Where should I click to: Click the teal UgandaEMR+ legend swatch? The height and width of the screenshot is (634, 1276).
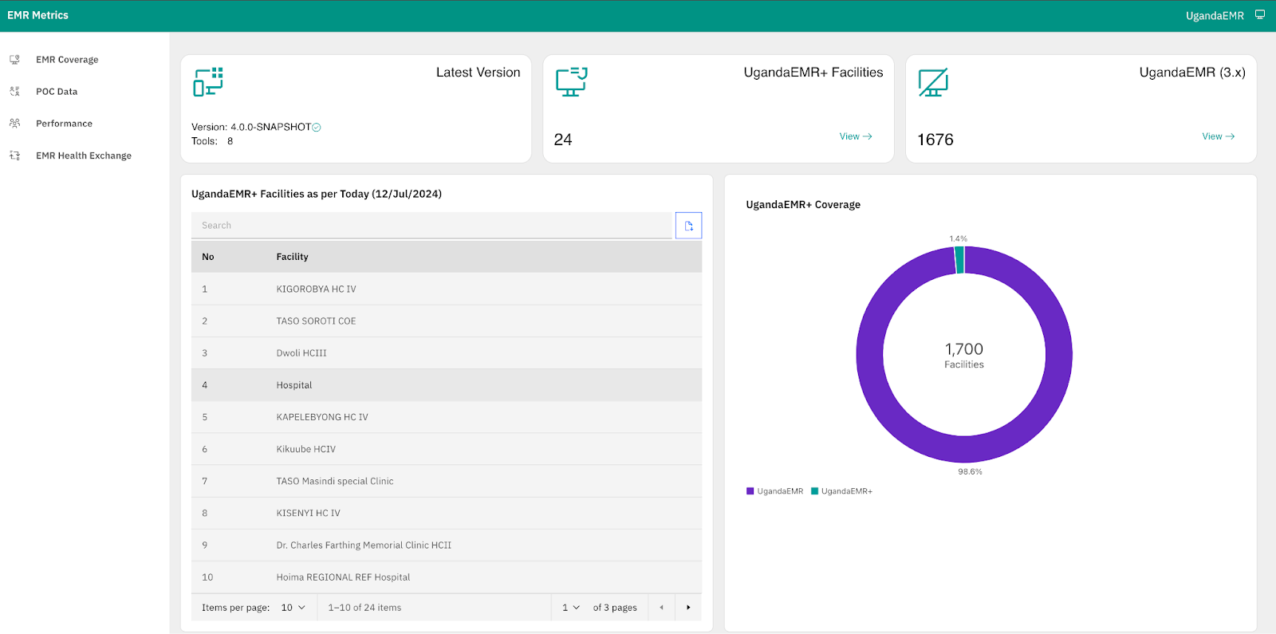(x=814, y=491)
